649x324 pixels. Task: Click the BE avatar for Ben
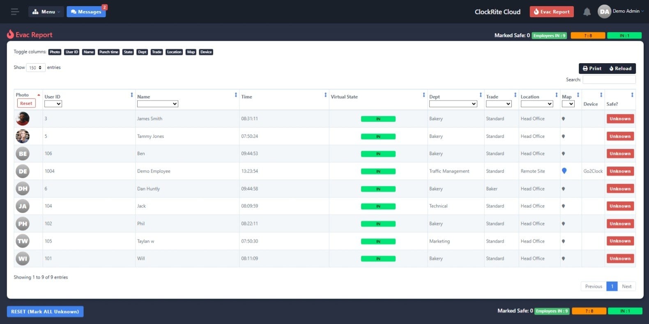coord(23,154)
